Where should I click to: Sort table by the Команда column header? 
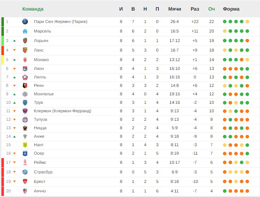tap(33, 9)
